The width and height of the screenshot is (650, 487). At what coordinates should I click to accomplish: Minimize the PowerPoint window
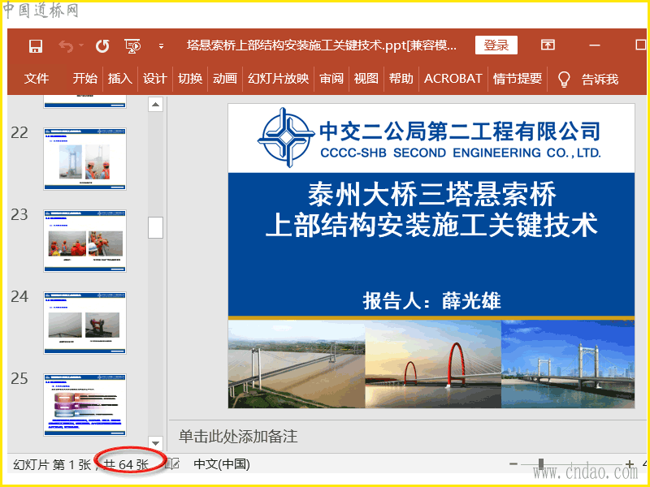point(595,45)
